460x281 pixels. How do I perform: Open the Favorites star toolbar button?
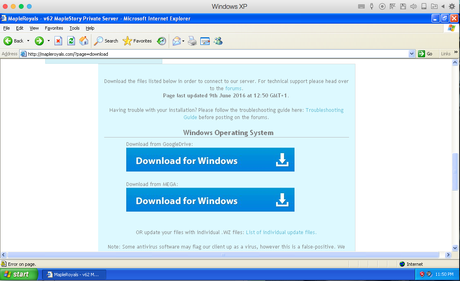pos(137,41)
